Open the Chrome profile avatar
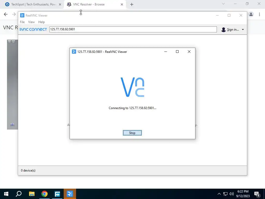Image resolution: width=265 pixels, height=199 pixels. click(251, 14)
